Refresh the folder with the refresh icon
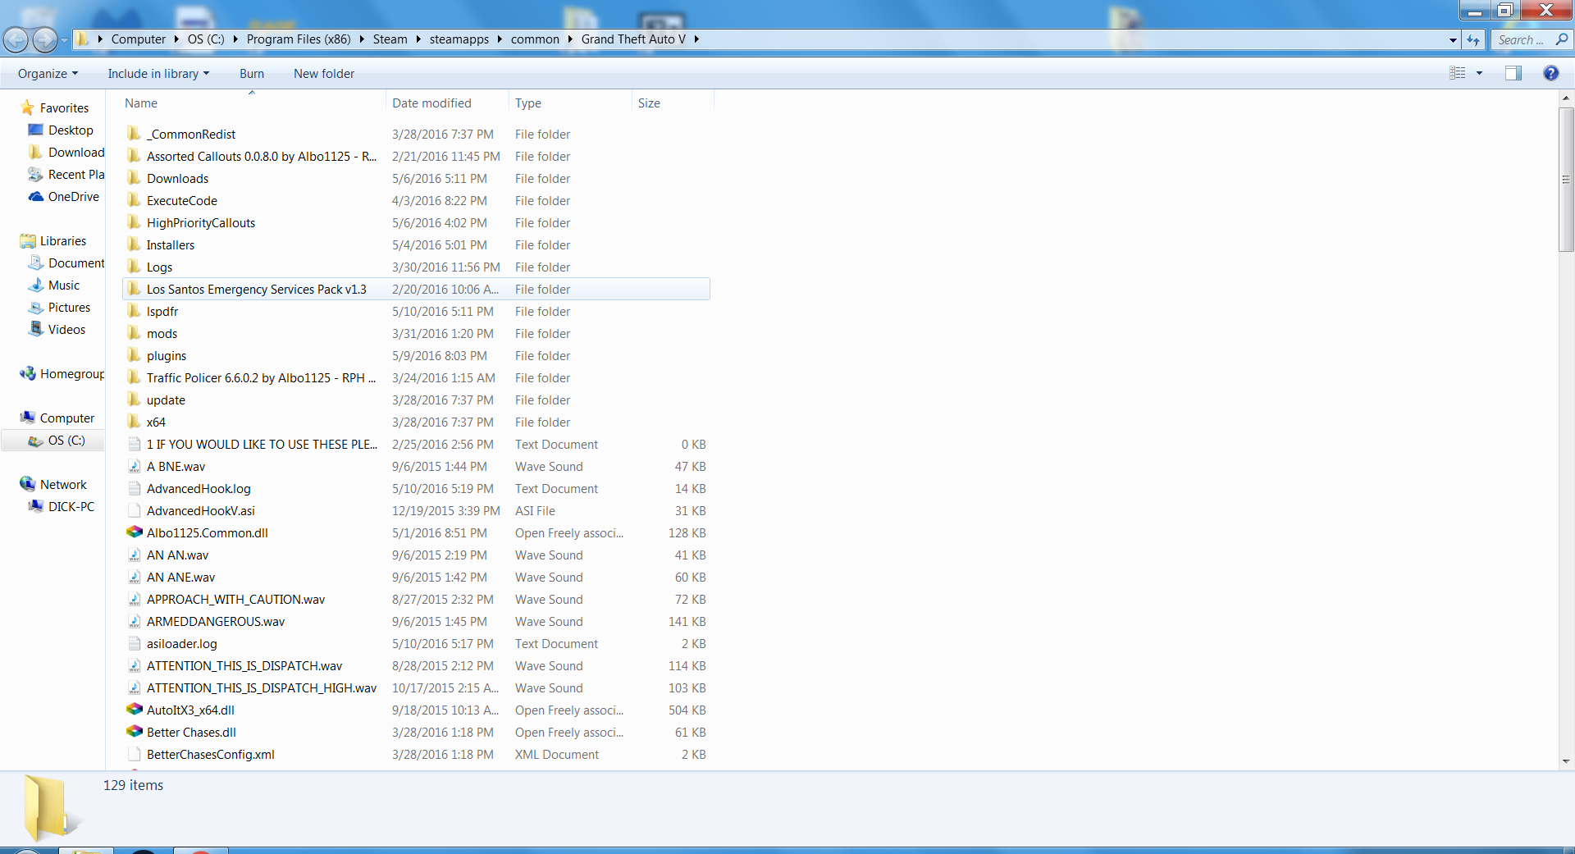Screen dimensions: 1575x854 pos(1474,39)
